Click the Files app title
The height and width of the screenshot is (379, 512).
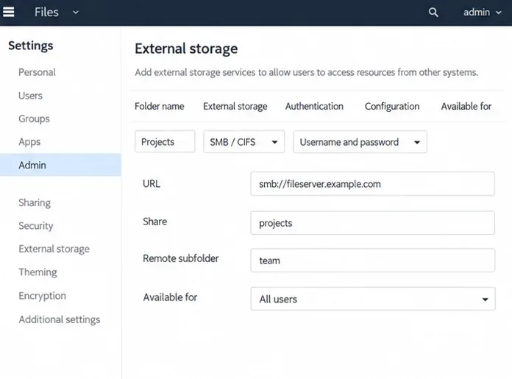tap(46, 13)
